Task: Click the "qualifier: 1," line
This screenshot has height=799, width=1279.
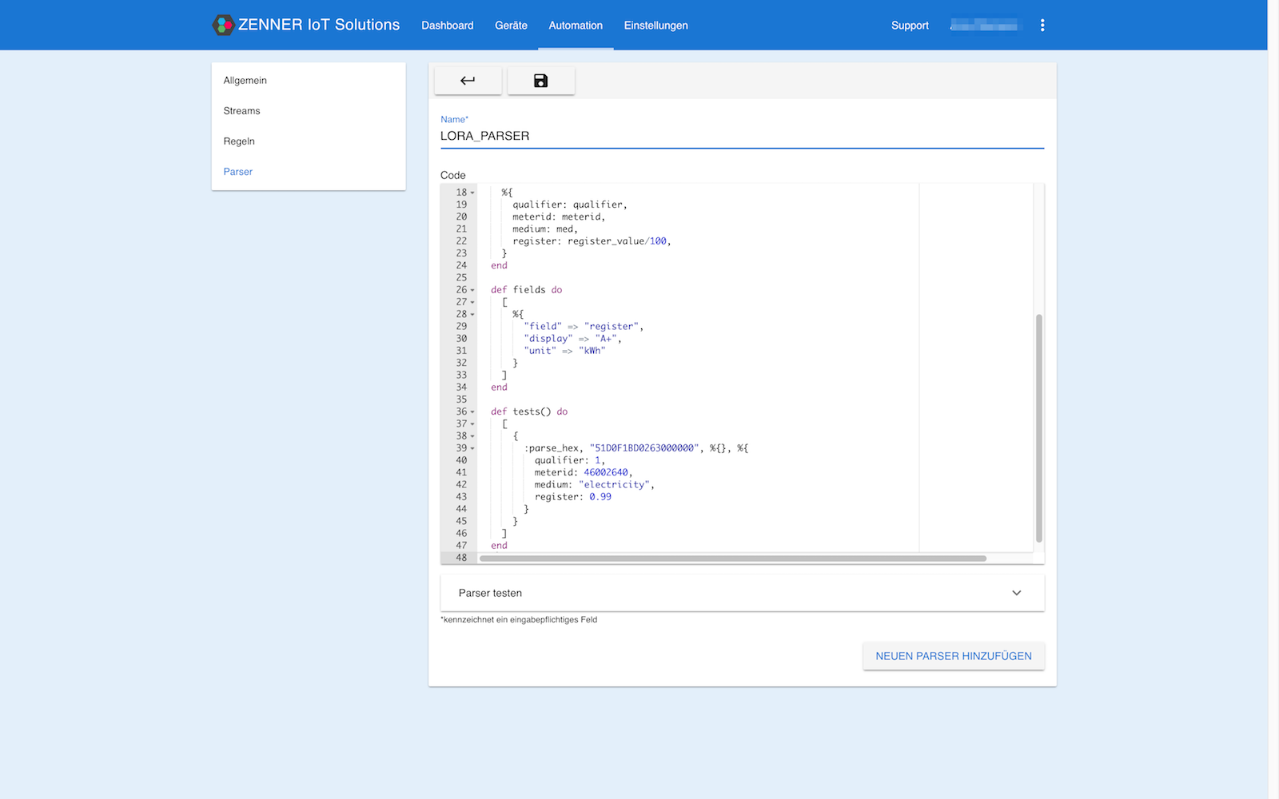Action: pos(570,461)
